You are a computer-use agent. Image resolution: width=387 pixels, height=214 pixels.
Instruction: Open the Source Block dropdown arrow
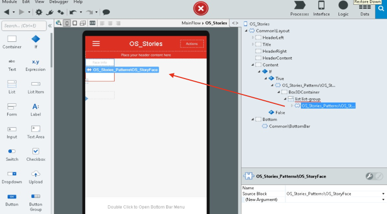(383, 194)
